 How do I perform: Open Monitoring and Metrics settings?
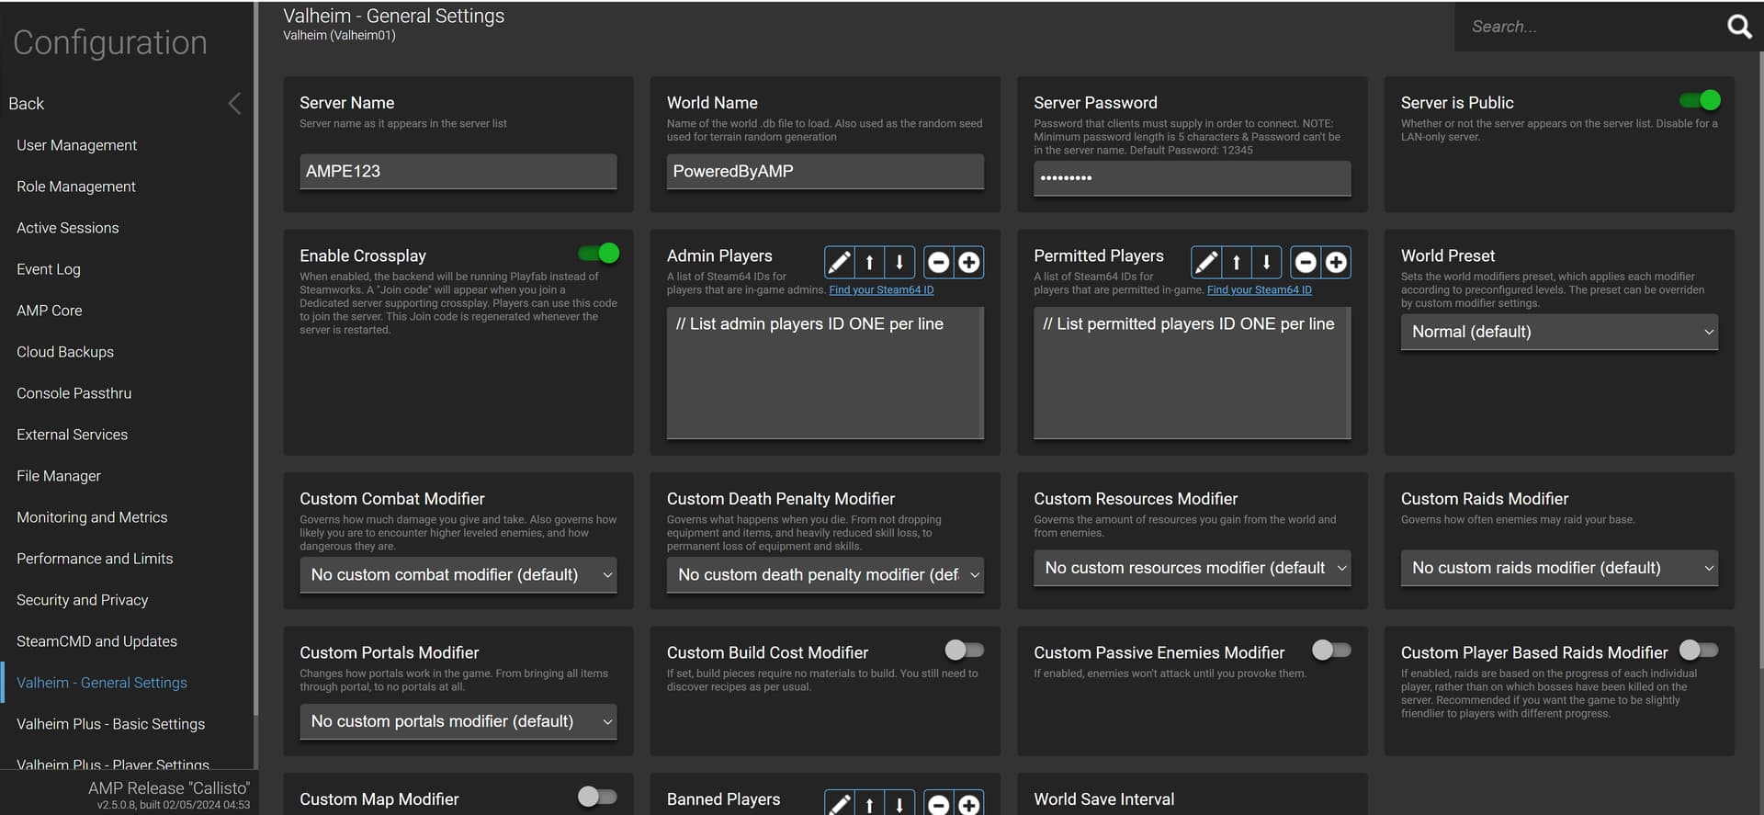click(x=92, y=517)
